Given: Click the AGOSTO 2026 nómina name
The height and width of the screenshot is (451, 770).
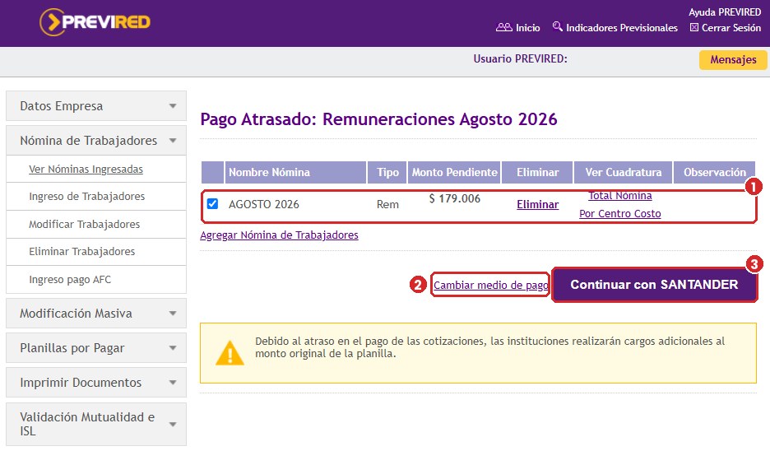Looking at the screenshot, I should pyautogui.click(x=264, y=204).
